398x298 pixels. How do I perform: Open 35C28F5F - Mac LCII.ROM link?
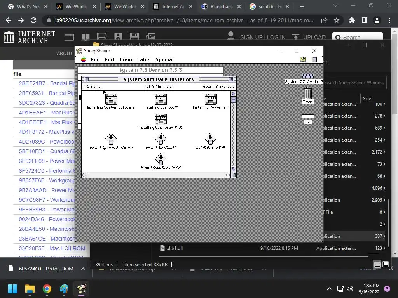52,248
